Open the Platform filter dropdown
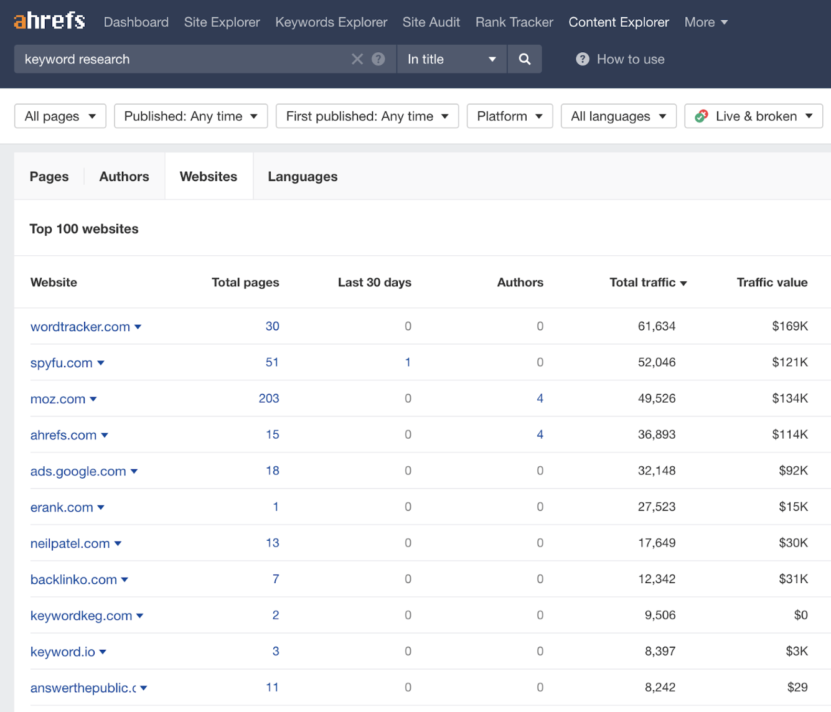 (x=509, y=116)
